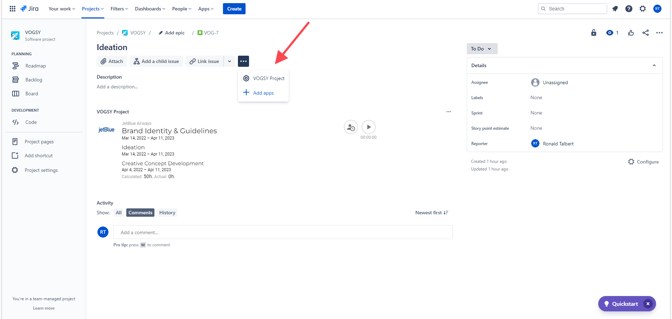Click the thumbs-up vote icon
The image size is (672, 319).
click(631, 33)
